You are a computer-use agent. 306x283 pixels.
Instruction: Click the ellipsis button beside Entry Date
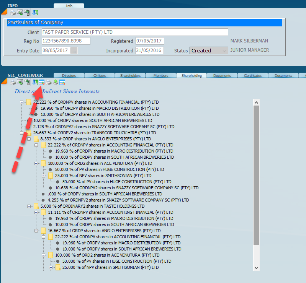[74, 50]
